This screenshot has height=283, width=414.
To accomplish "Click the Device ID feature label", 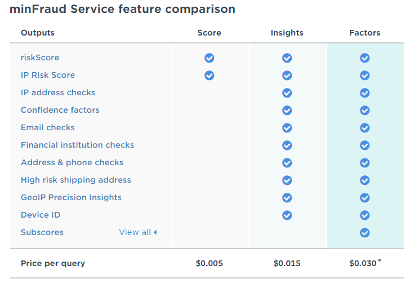I will (x=41, y=215).
